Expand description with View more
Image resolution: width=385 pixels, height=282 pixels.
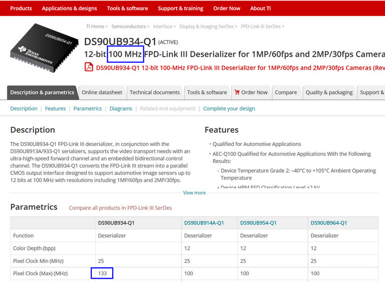(x=194, y=193)
